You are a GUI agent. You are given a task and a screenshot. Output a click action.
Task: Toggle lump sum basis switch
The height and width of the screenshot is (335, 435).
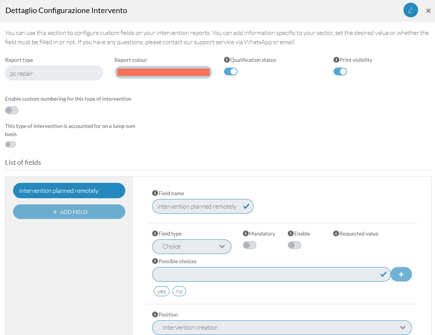[x=10, y=144]
